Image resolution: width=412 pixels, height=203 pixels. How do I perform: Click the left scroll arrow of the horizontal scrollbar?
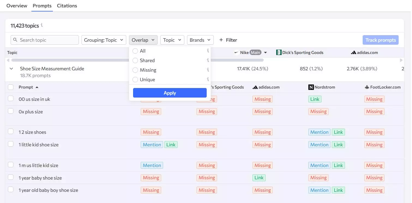point(8,60)
